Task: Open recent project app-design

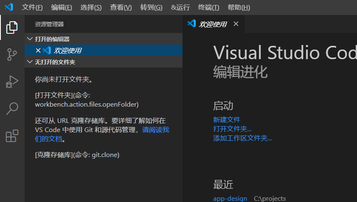Action: (x=230, y=198)
